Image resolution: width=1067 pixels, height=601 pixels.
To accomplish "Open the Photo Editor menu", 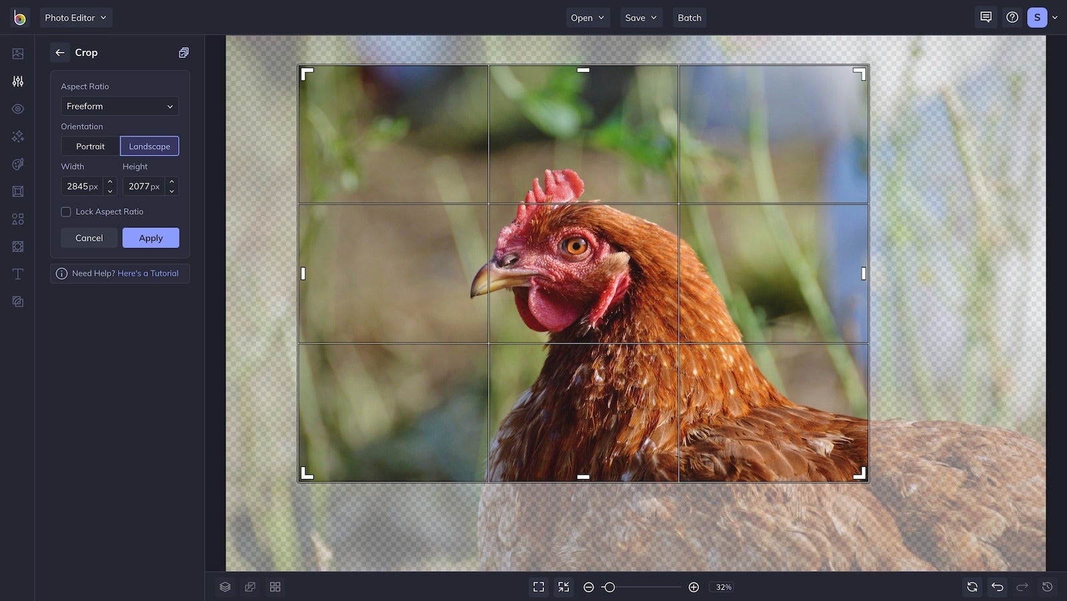I will pos(75,17).
